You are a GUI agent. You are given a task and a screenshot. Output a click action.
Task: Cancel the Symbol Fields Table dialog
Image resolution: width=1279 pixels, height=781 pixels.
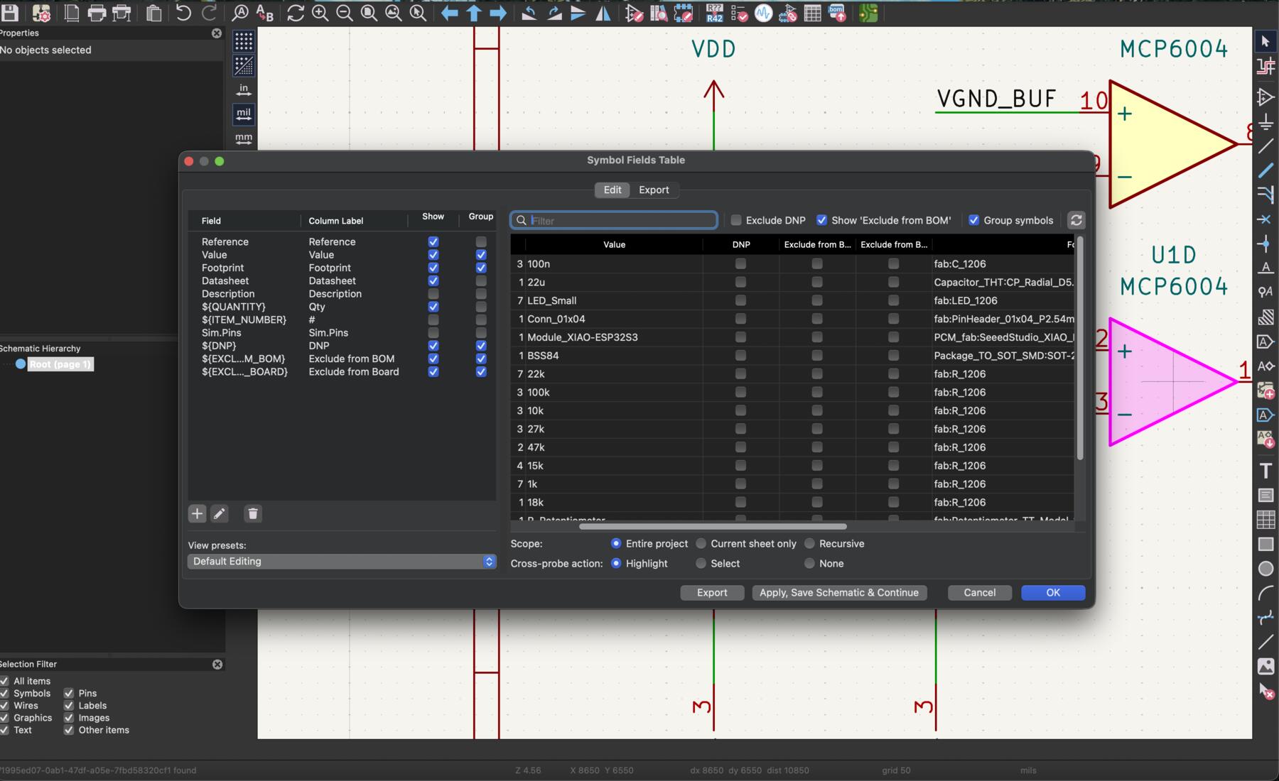pos(979,593)
